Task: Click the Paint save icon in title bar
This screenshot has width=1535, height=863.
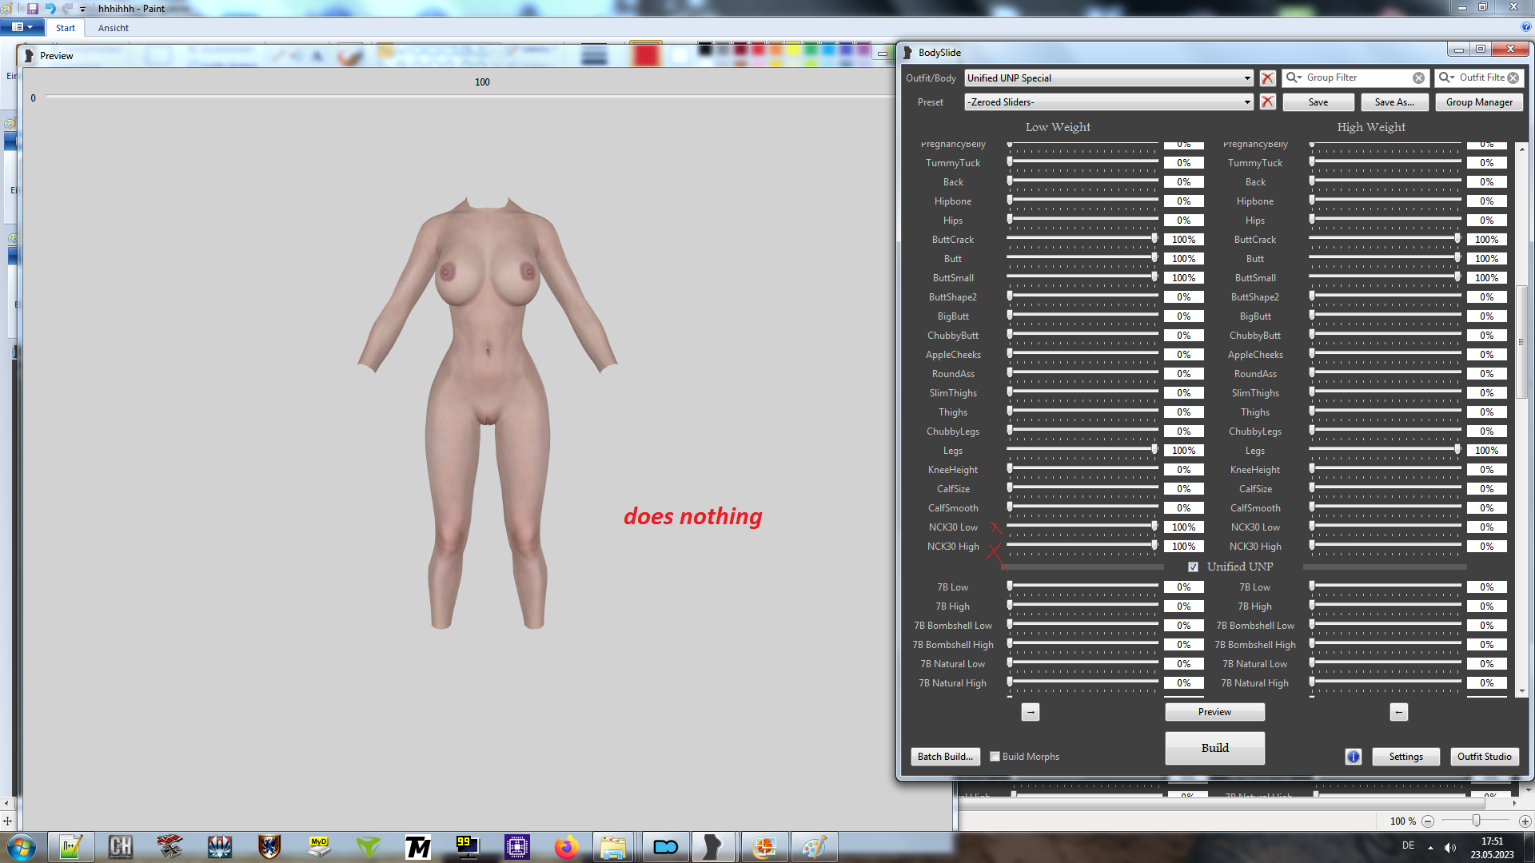Action: point(33,8)
